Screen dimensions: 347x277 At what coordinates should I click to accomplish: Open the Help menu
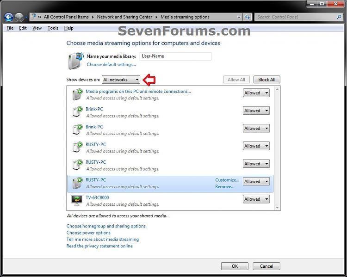pos(68,28)
